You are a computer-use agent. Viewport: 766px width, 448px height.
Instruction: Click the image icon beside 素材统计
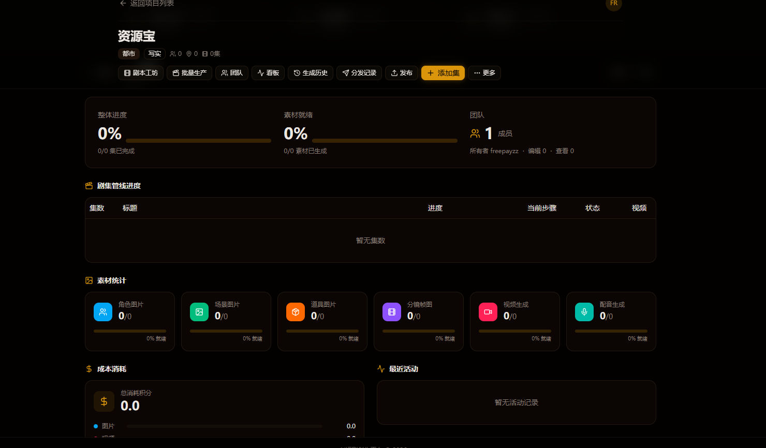[89, 280]
